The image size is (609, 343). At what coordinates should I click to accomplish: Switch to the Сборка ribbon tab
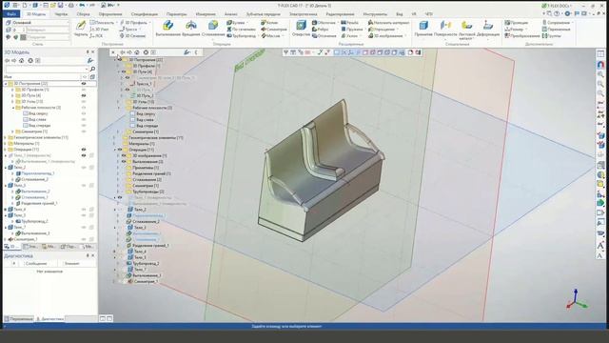point(83,14)
